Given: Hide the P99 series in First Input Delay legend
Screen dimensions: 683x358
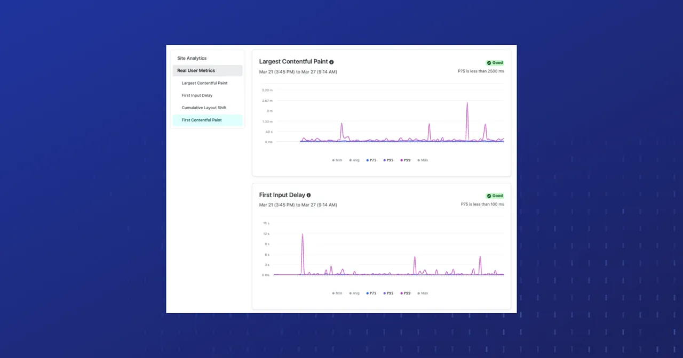Looking at the screenshot, I should [x=406, y=293].
